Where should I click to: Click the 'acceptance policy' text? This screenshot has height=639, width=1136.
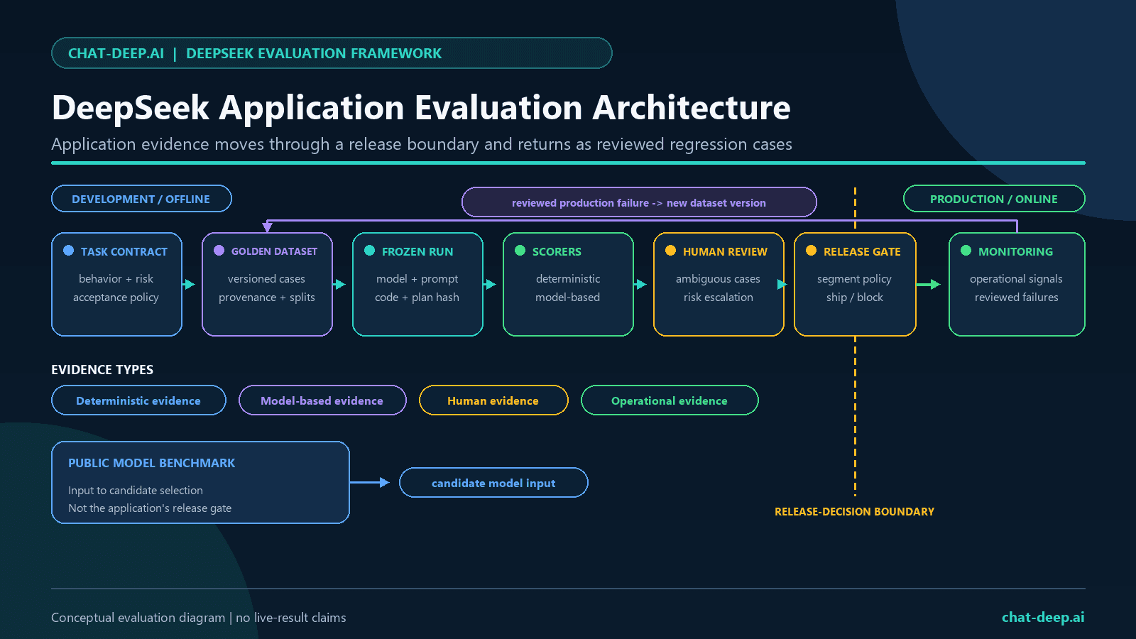tap(116, 297)
